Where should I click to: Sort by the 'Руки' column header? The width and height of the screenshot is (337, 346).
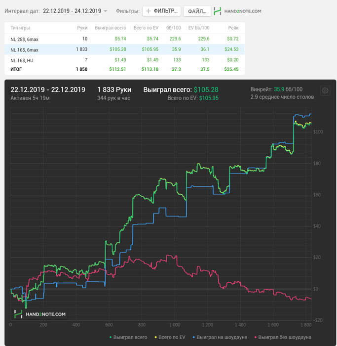82,28
